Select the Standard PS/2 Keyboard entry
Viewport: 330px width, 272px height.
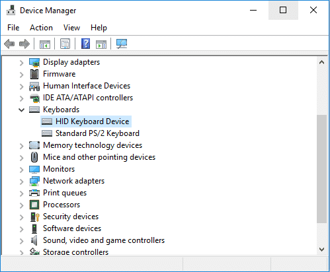click(97, 133)
